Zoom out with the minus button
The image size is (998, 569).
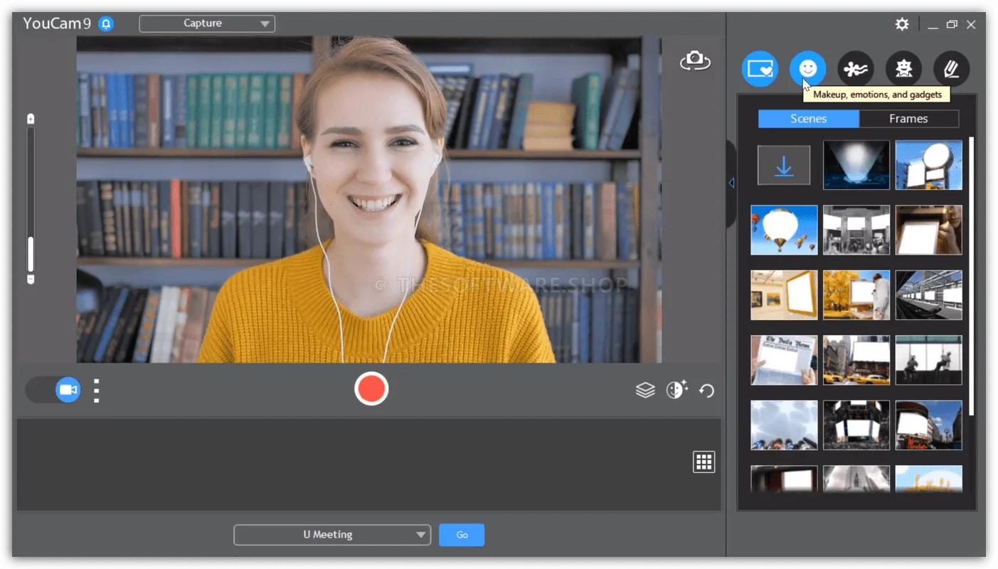[x=31, y=280]
